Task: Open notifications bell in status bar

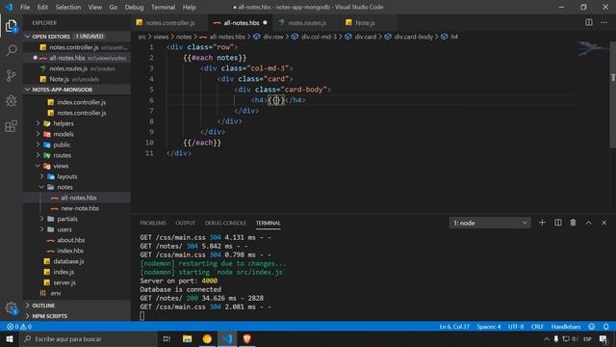Action: point(605,327)
